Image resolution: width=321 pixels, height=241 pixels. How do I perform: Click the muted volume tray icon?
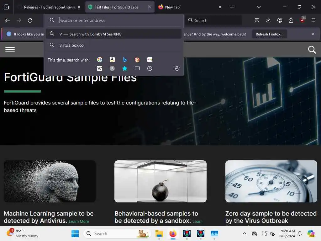(x=272, y=233)
